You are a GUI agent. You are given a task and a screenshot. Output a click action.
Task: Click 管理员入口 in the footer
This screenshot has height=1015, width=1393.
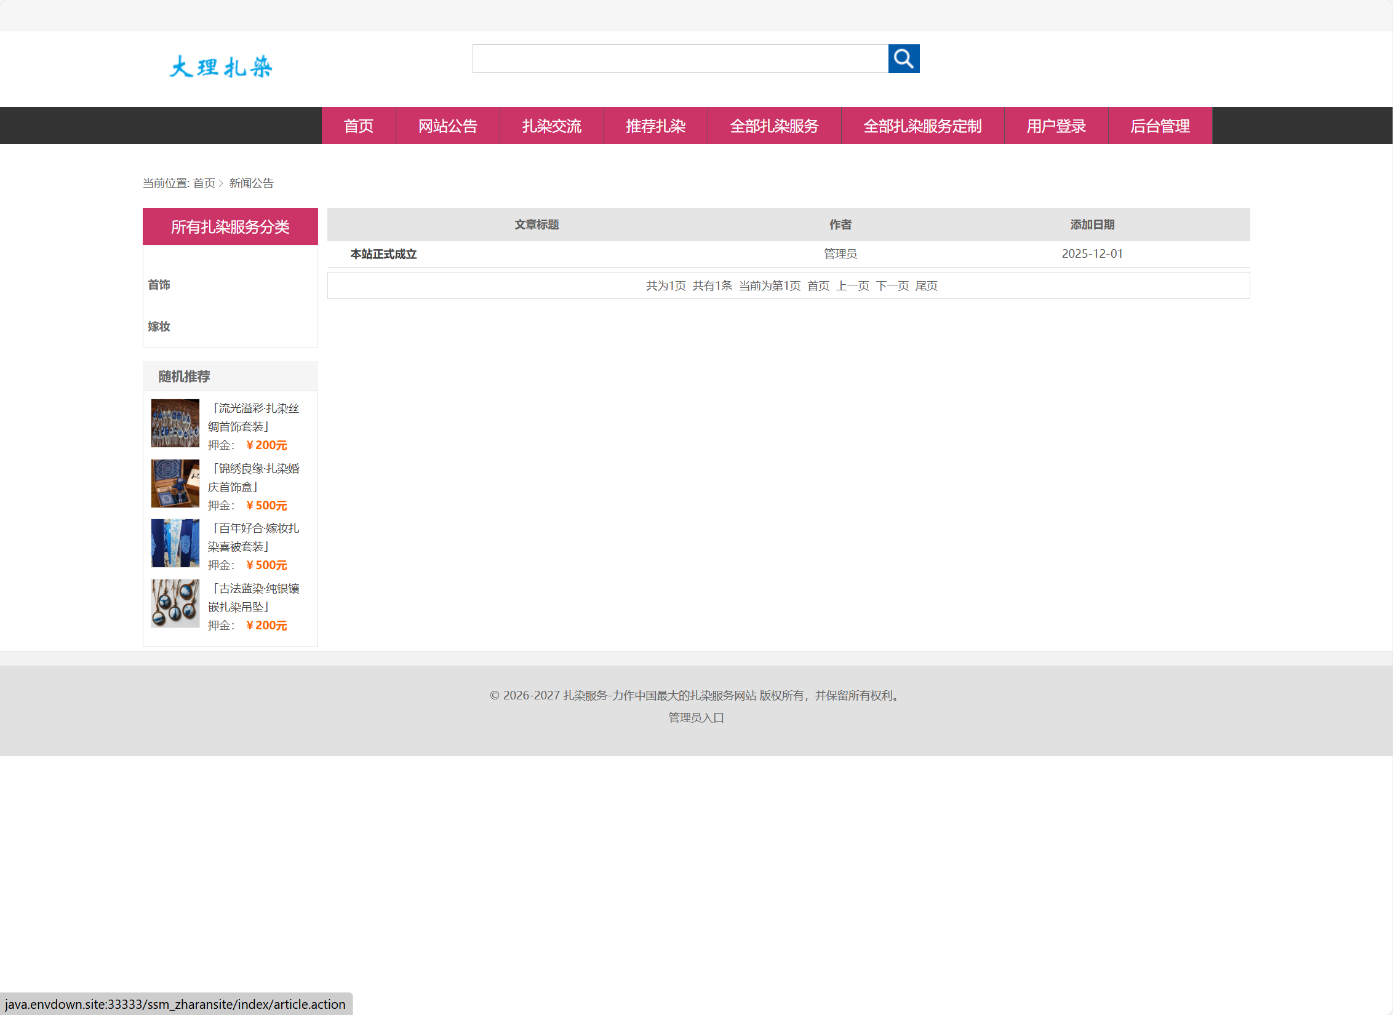click(696, 718)
